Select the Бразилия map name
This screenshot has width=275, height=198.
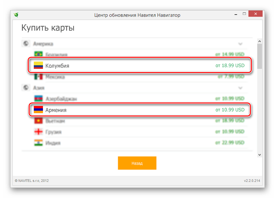(x=56, y=55)
